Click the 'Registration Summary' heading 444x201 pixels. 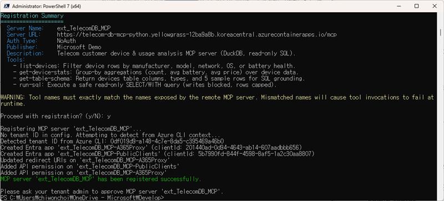pos(32,16)
